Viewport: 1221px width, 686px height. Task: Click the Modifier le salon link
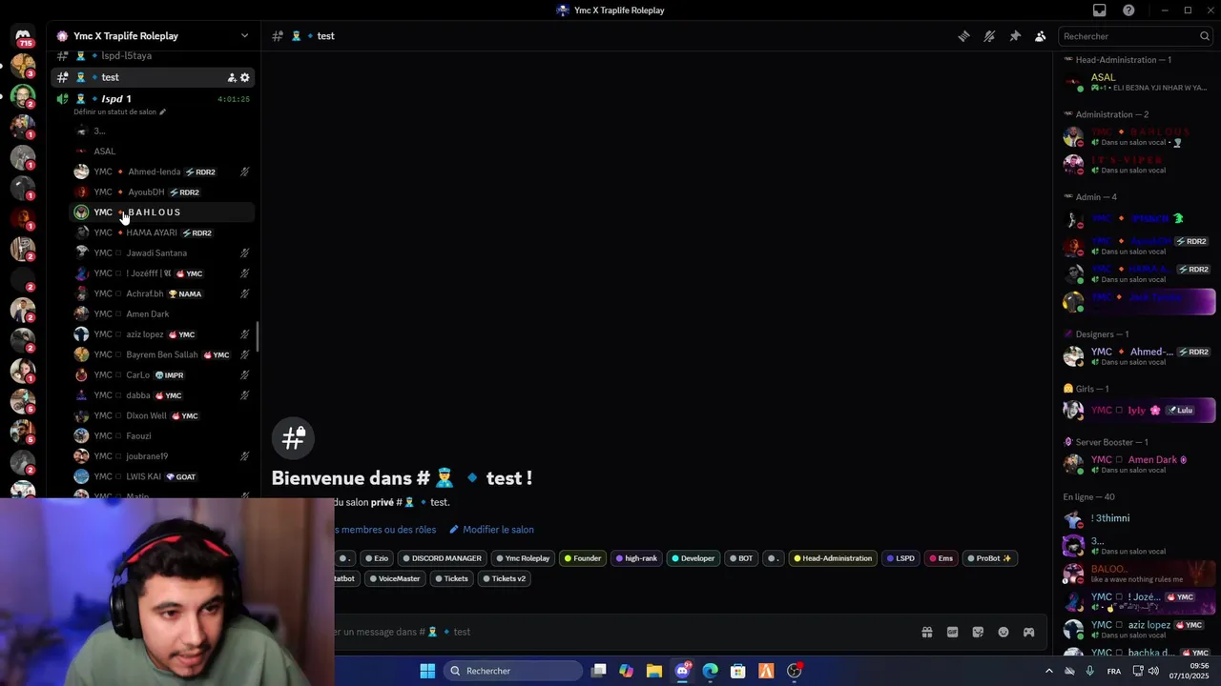coord(492,530)
